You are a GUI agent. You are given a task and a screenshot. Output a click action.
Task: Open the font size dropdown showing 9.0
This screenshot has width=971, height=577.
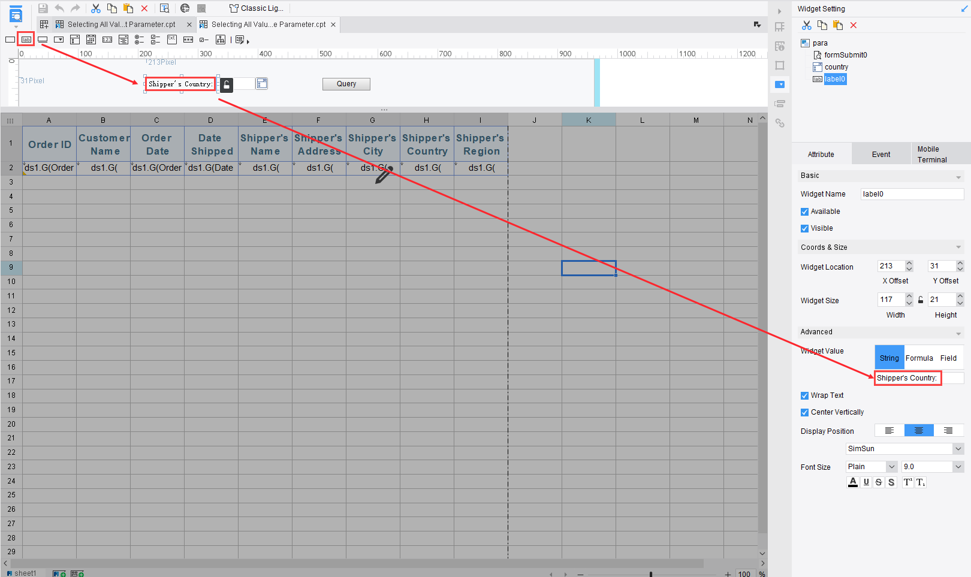coord(958,466)
